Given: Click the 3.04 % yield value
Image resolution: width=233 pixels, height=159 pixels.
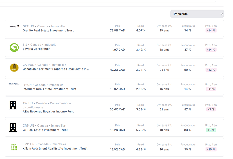Looking at the screenshot, I should click(x=141, y=70).
